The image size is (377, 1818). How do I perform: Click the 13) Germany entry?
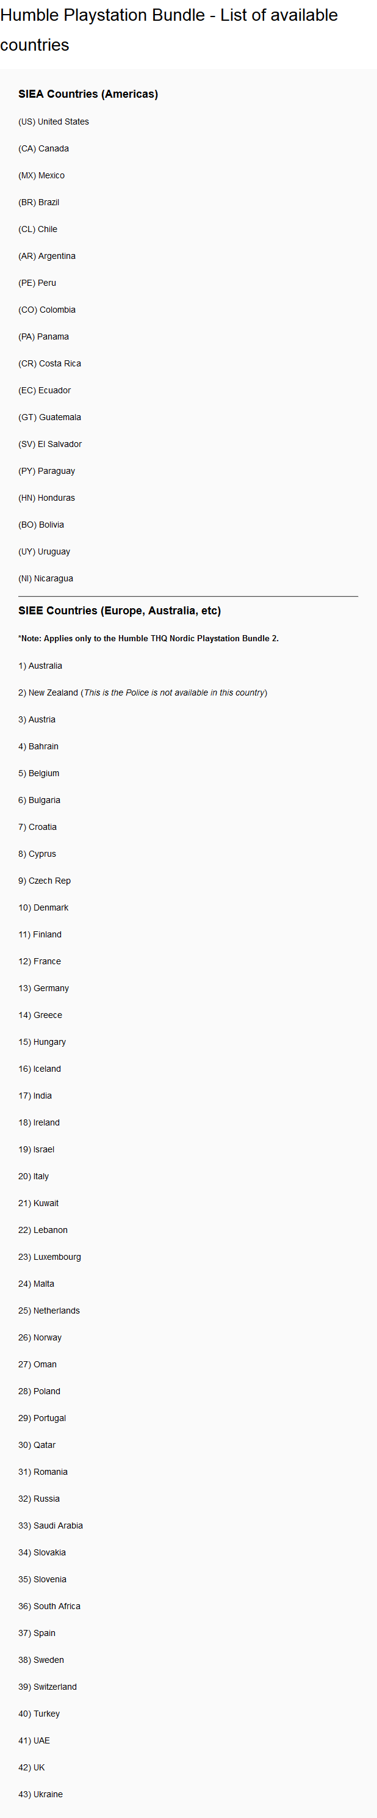[x=44, y=987]
